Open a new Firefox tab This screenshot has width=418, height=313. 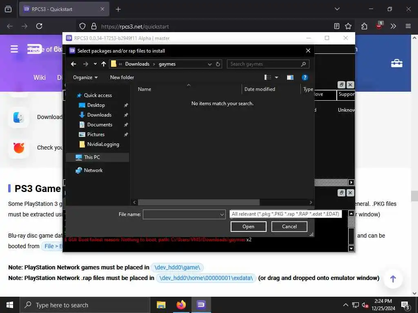(118, 9)
